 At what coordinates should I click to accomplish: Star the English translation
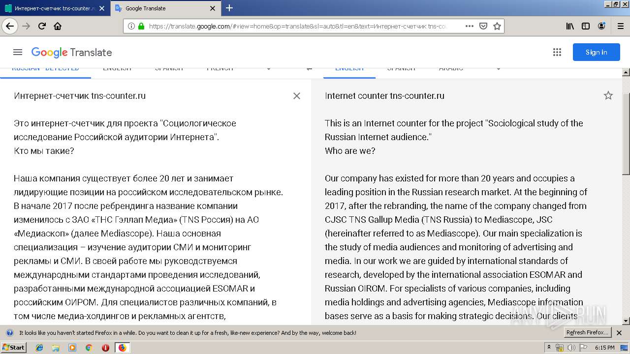point(608,96)
